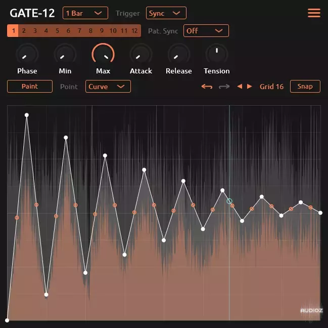The image size is (328, 328).
Task: Click the Grid 16 label
Action: click(271, 87)
